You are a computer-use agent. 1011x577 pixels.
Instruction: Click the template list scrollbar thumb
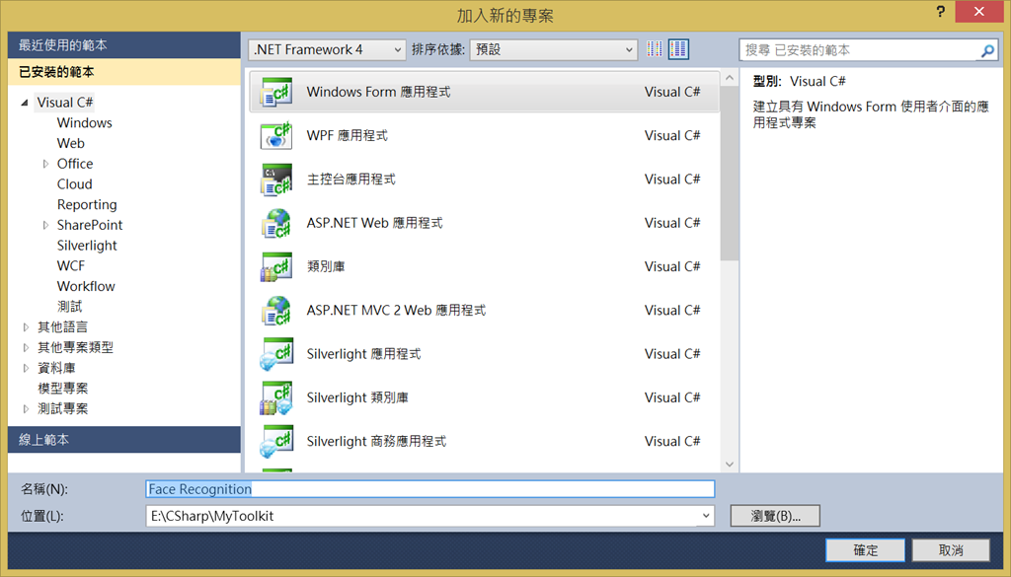[x=730, y=174]
